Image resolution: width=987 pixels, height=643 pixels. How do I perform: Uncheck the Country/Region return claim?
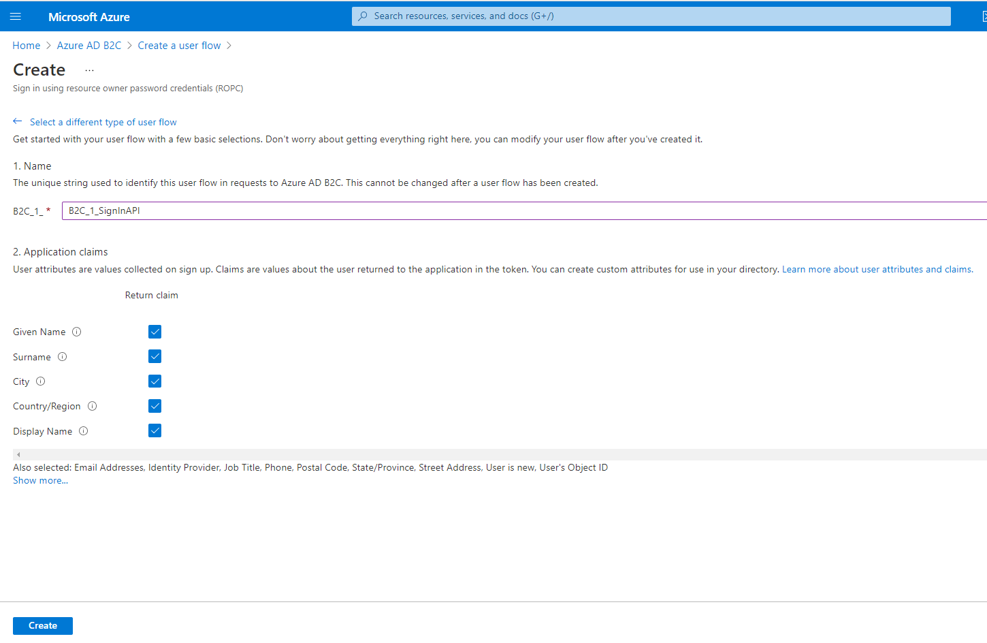pyautogui.click(x=155, y=405)
